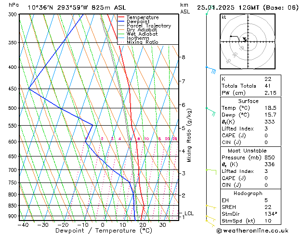
Task: Click the "900" pressure axis label
Action: click(13, 216)
